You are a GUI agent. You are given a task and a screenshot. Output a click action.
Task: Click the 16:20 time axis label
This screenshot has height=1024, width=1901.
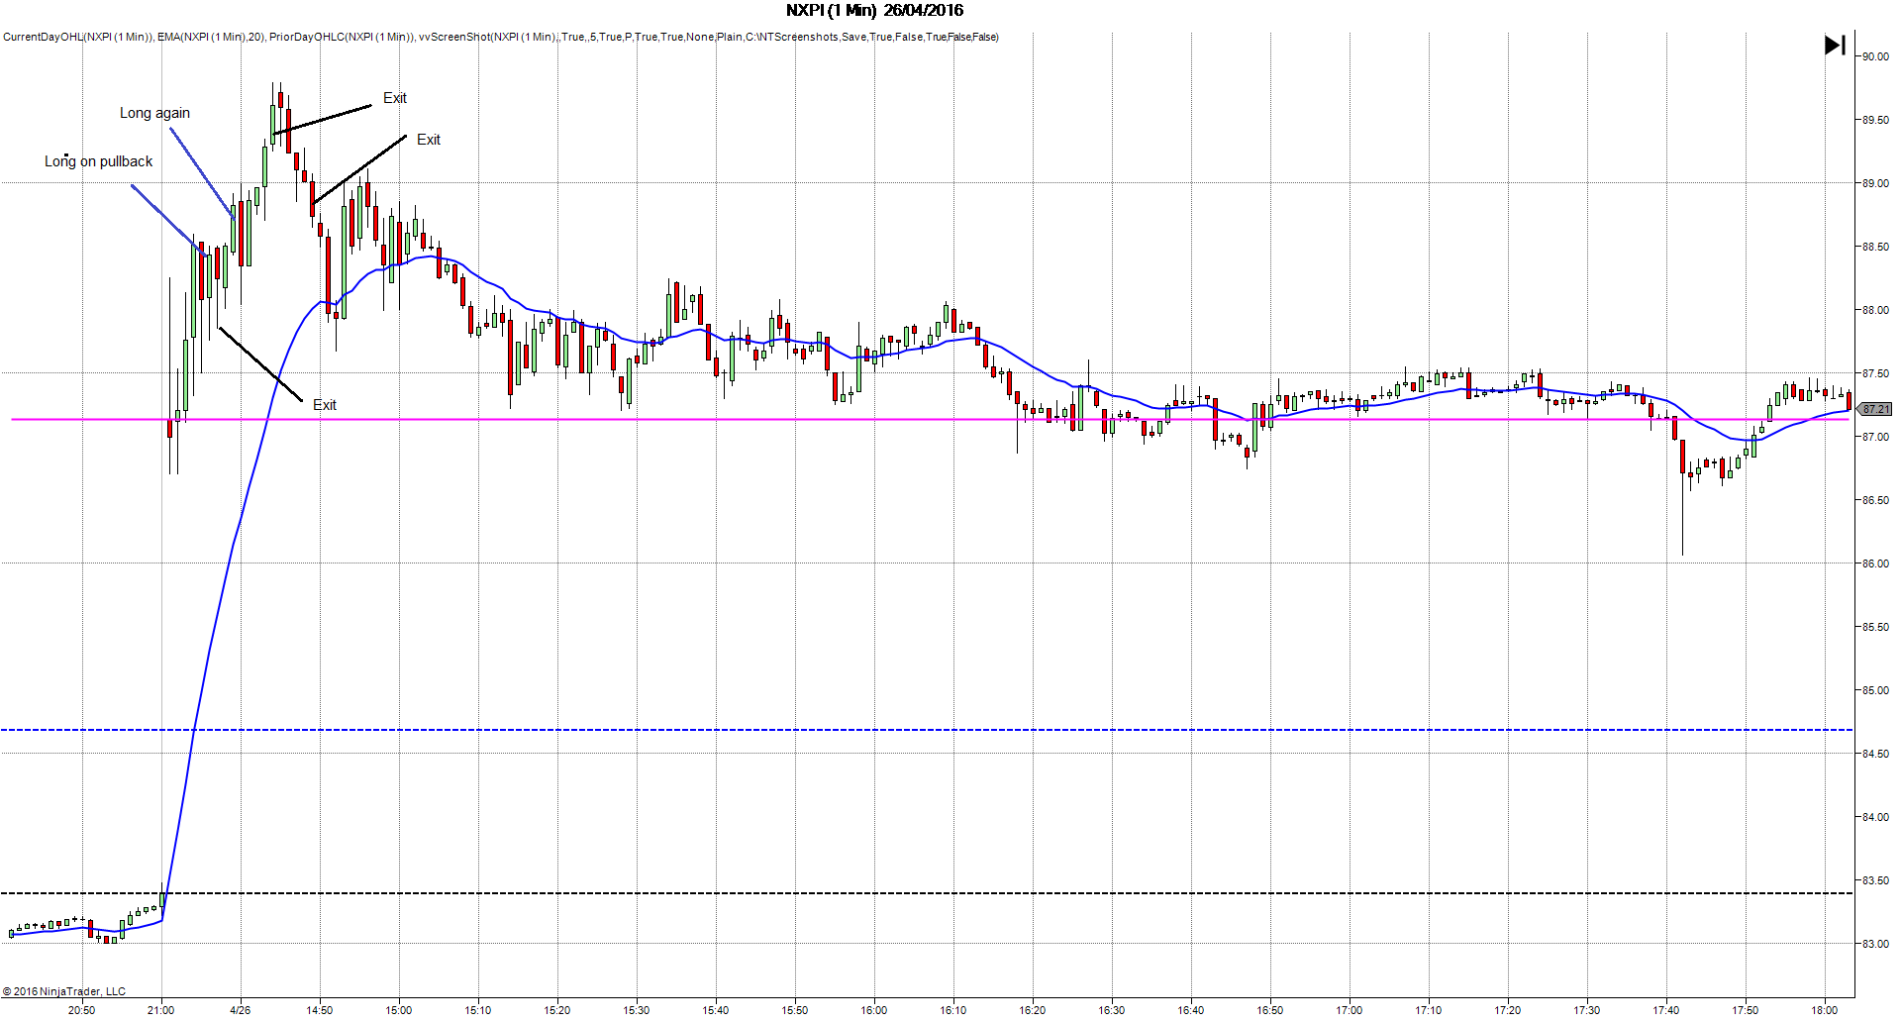click(1033, 1010)
